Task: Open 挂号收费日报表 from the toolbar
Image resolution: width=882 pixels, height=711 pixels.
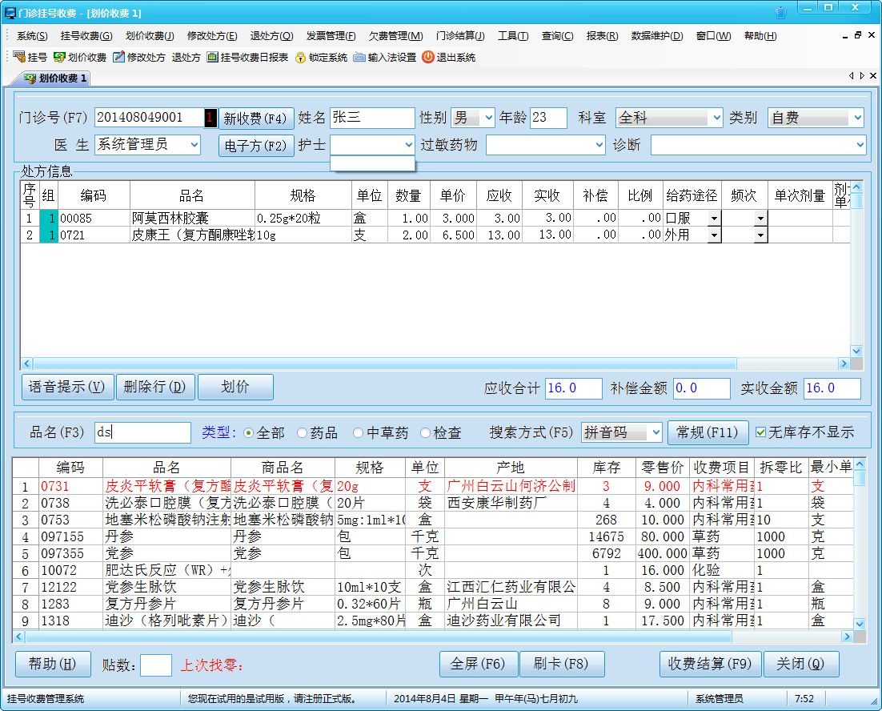Action: coord(247,58)
